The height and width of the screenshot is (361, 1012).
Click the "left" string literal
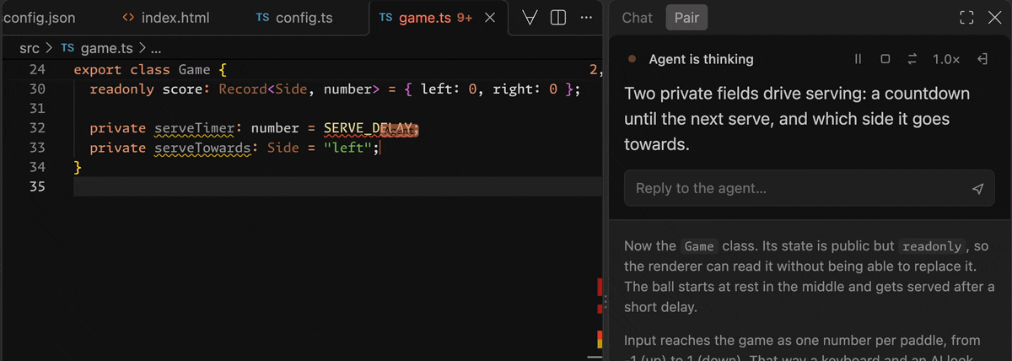pyautogui.click(x=349, y=148)
